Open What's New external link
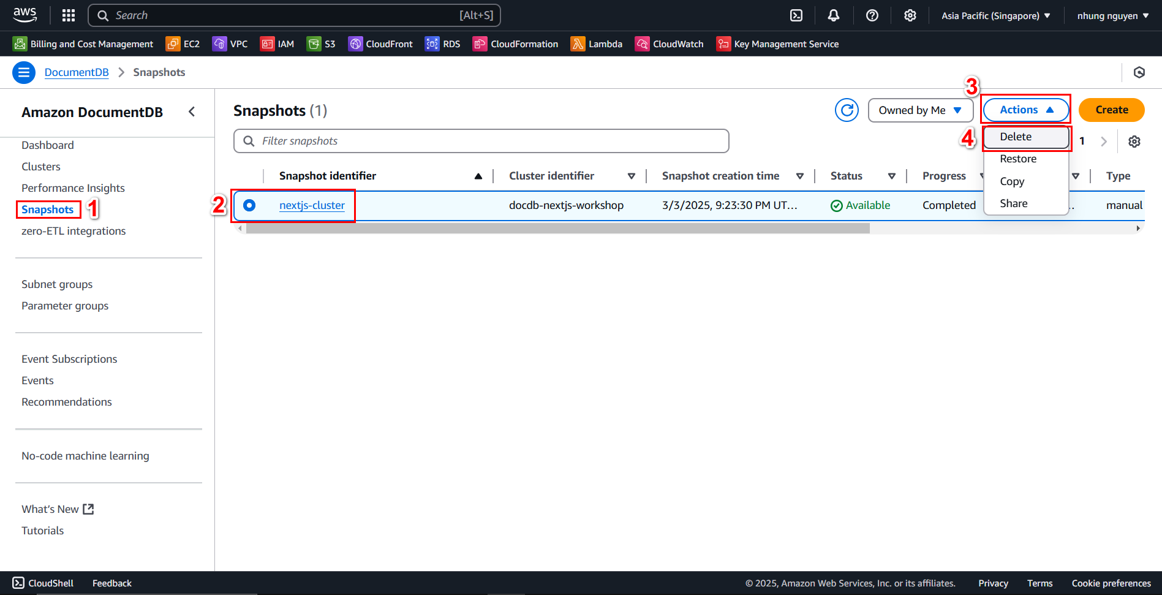This screenshot has height=595, width=1162. [x=58, y=509]
